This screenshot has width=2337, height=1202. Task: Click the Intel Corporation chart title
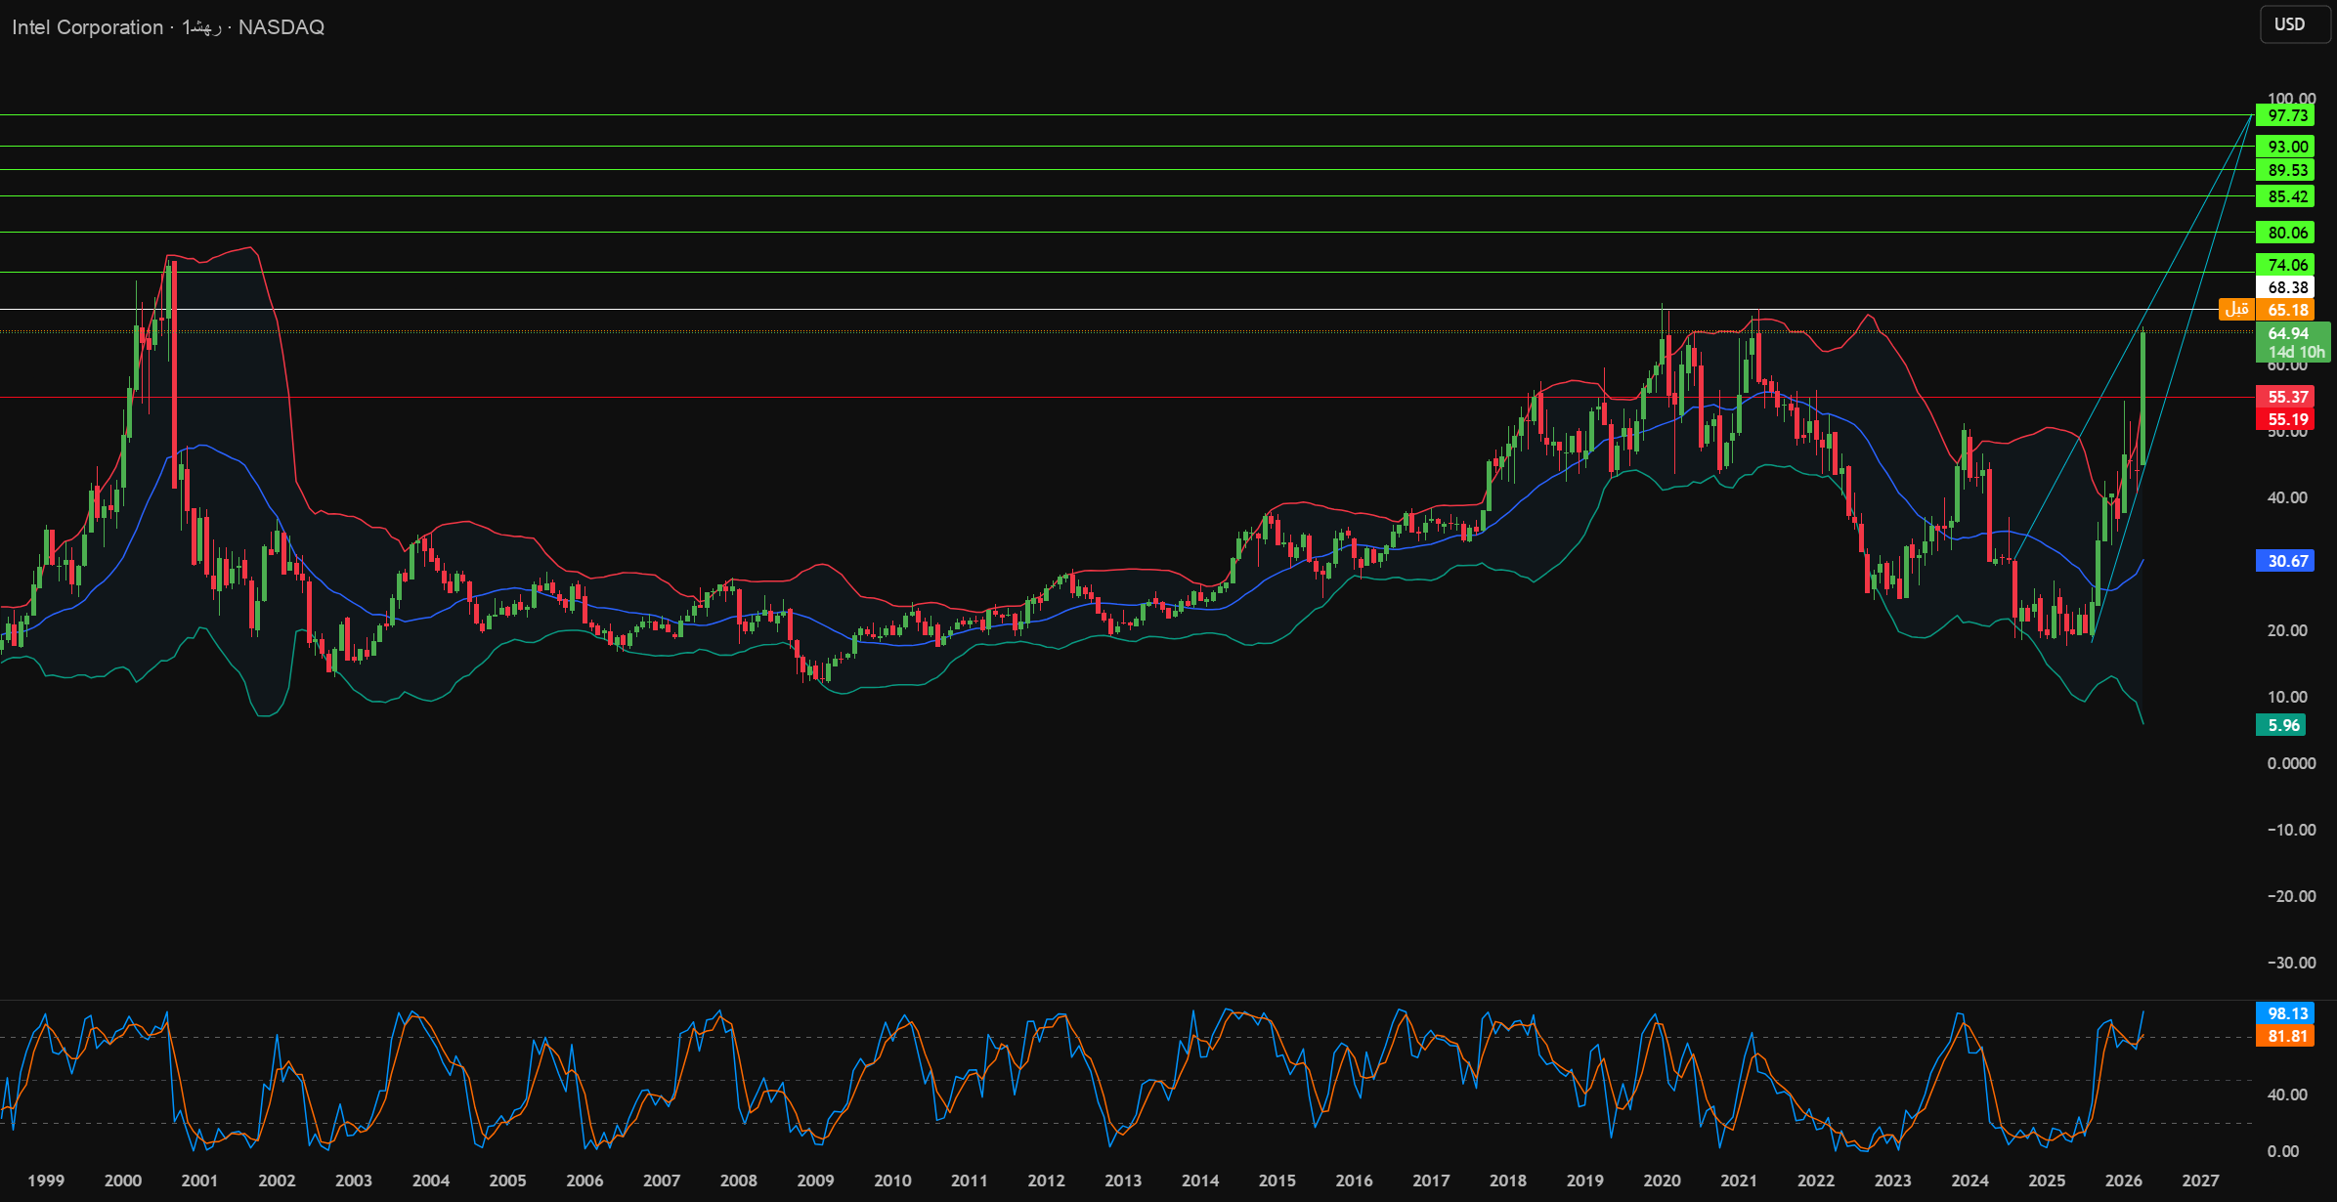pyautogui.click(x=87, y=27)
